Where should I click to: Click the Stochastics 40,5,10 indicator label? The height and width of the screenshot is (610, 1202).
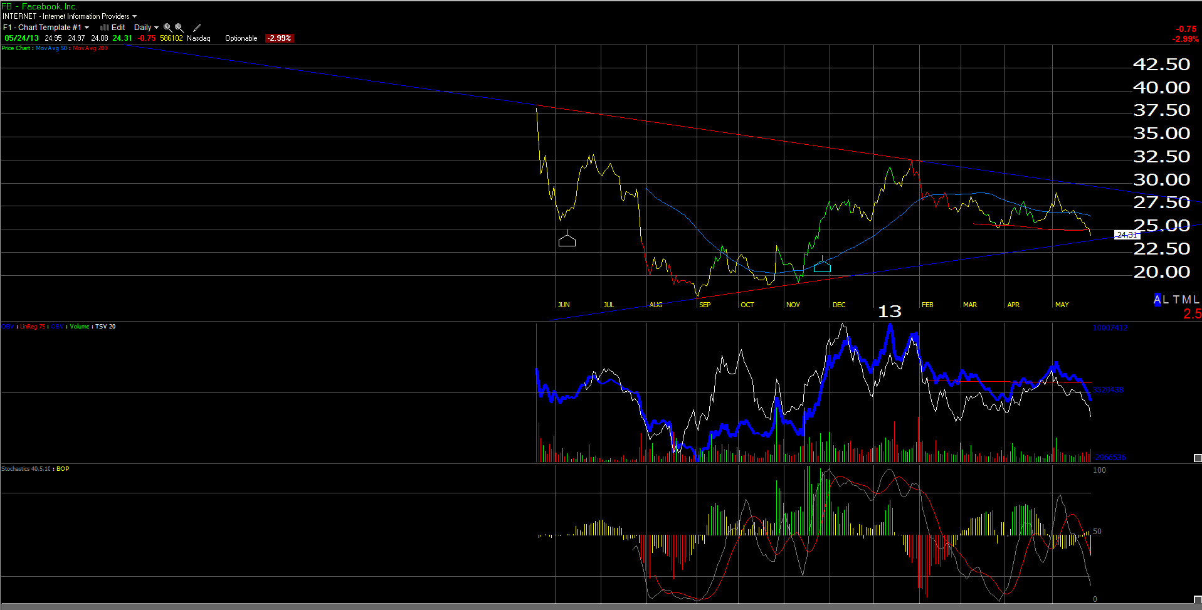point(24,469)
